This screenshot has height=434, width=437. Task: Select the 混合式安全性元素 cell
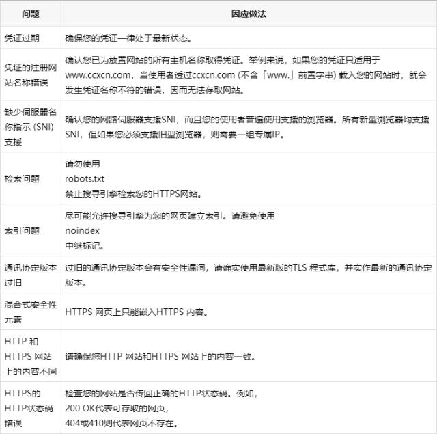pos(30,312)
